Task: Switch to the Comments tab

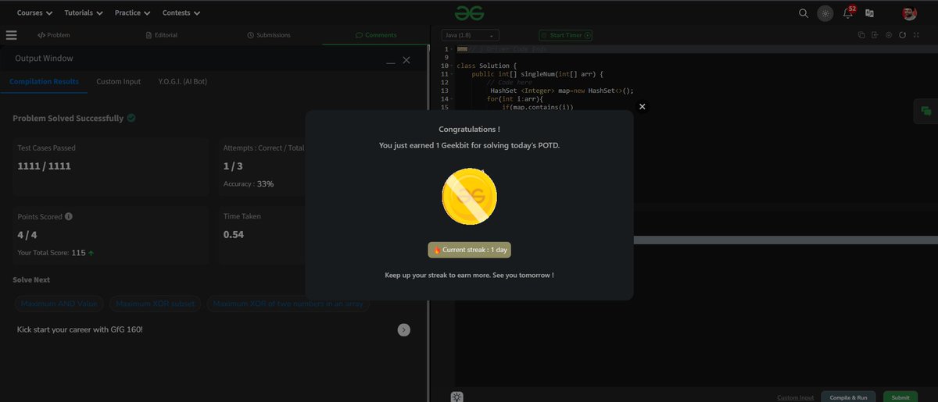Action: click(x=375, y=35)
